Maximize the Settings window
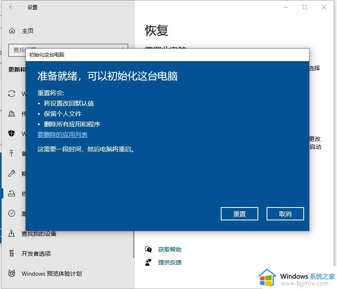337x289 pixels. (x=305, y=7)
